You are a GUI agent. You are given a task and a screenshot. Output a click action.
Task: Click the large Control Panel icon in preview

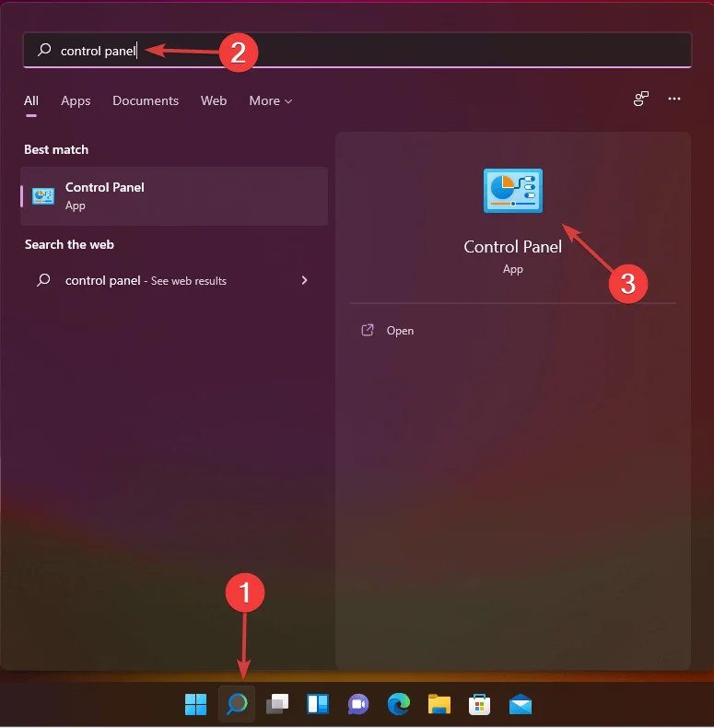tap(512, 191)
